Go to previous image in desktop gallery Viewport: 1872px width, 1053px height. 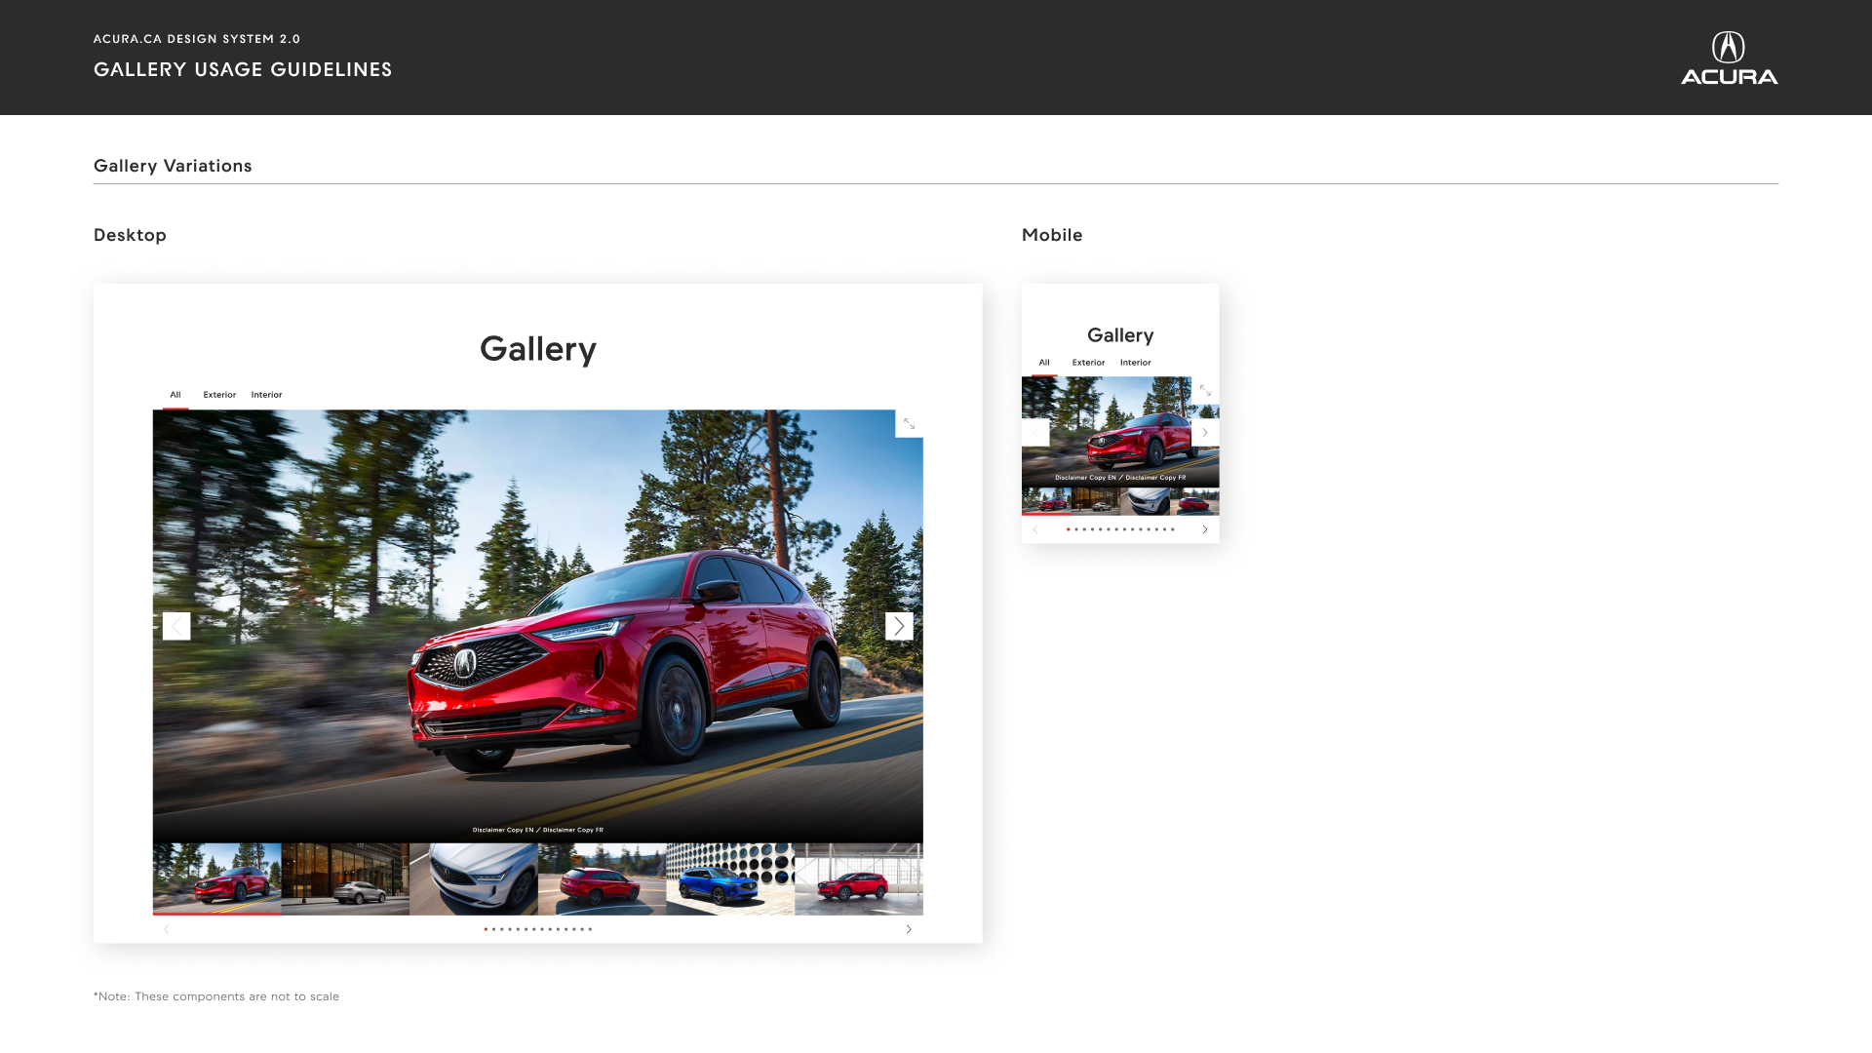click(176, 626)
